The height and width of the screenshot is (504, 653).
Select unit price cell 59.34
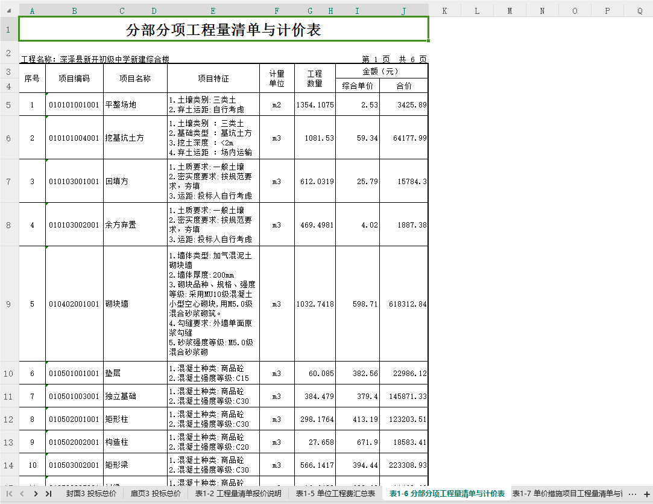(x=358, y=138)
